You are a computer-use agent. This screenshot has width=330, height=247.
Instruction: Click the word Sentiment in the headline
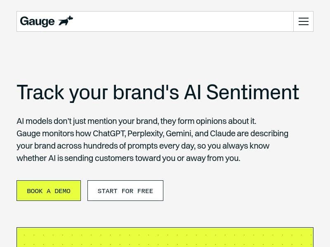[252, 92]
